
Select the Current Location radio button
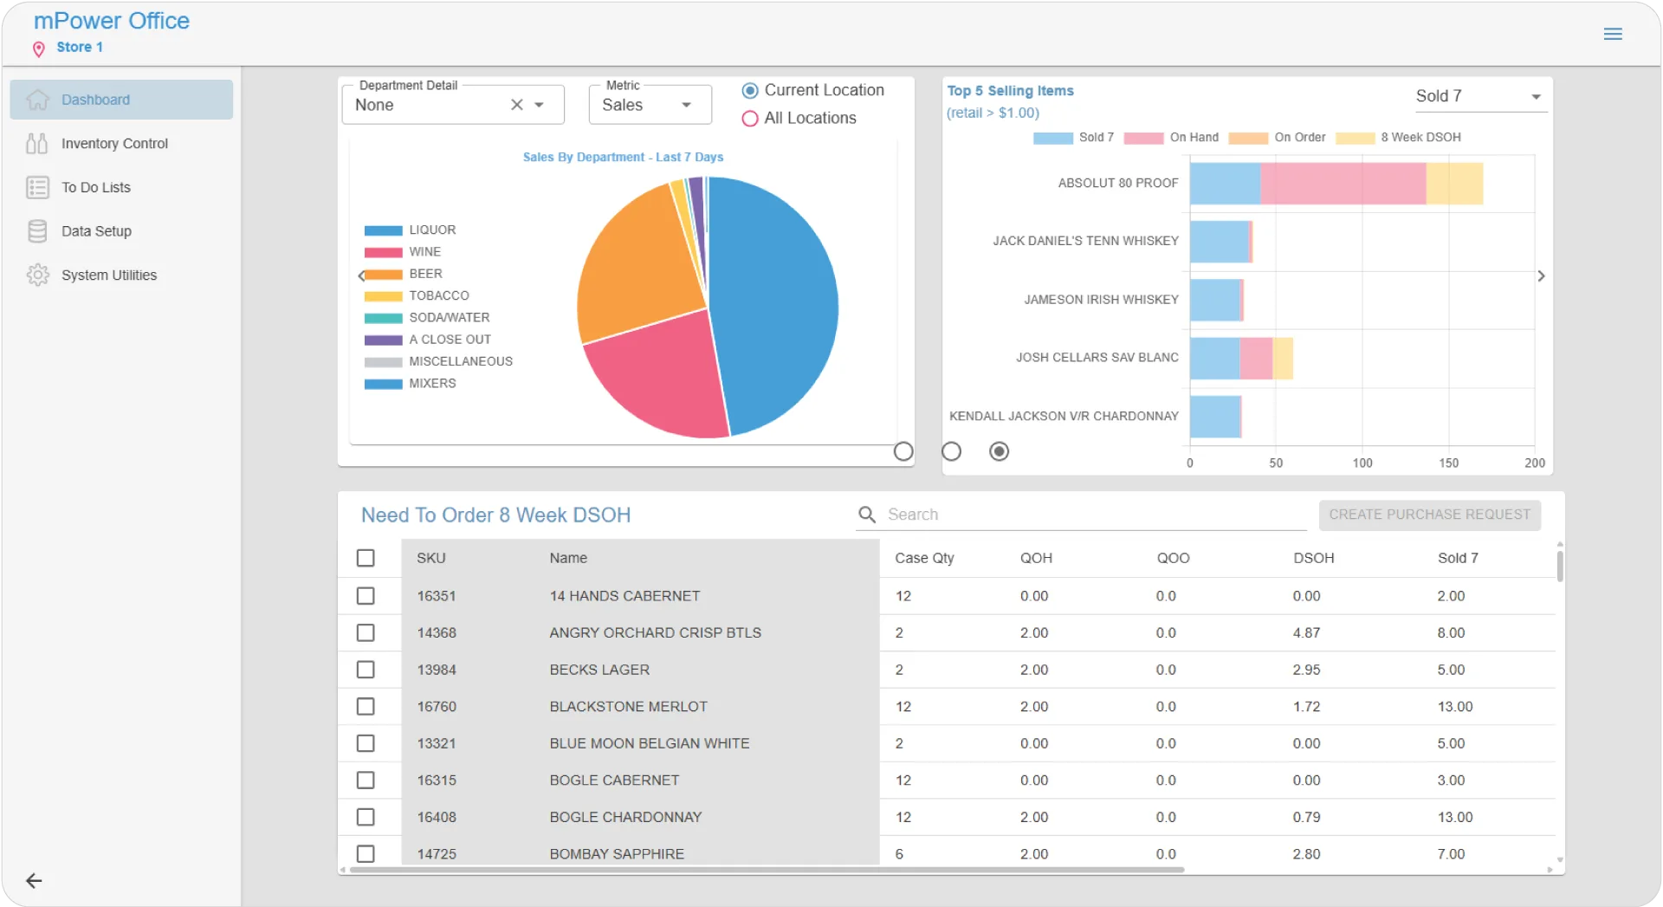click(x=750, y=90)
